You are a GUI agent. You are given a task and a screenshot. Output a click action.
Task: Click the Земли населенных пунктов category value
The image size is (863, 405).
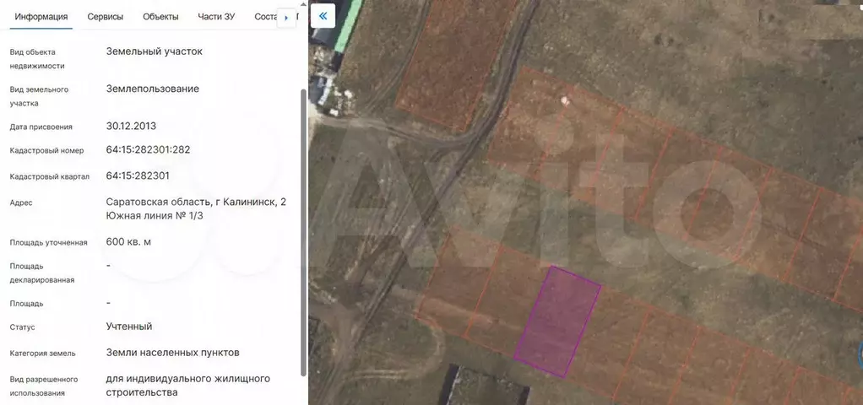(x=172, y=353)
